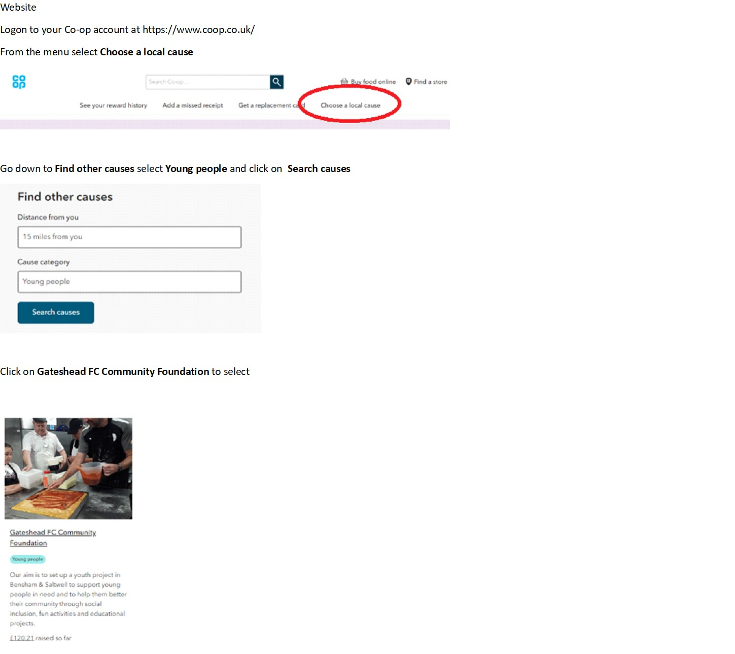Click the basket icon beside Buy food online

point(344,82)
